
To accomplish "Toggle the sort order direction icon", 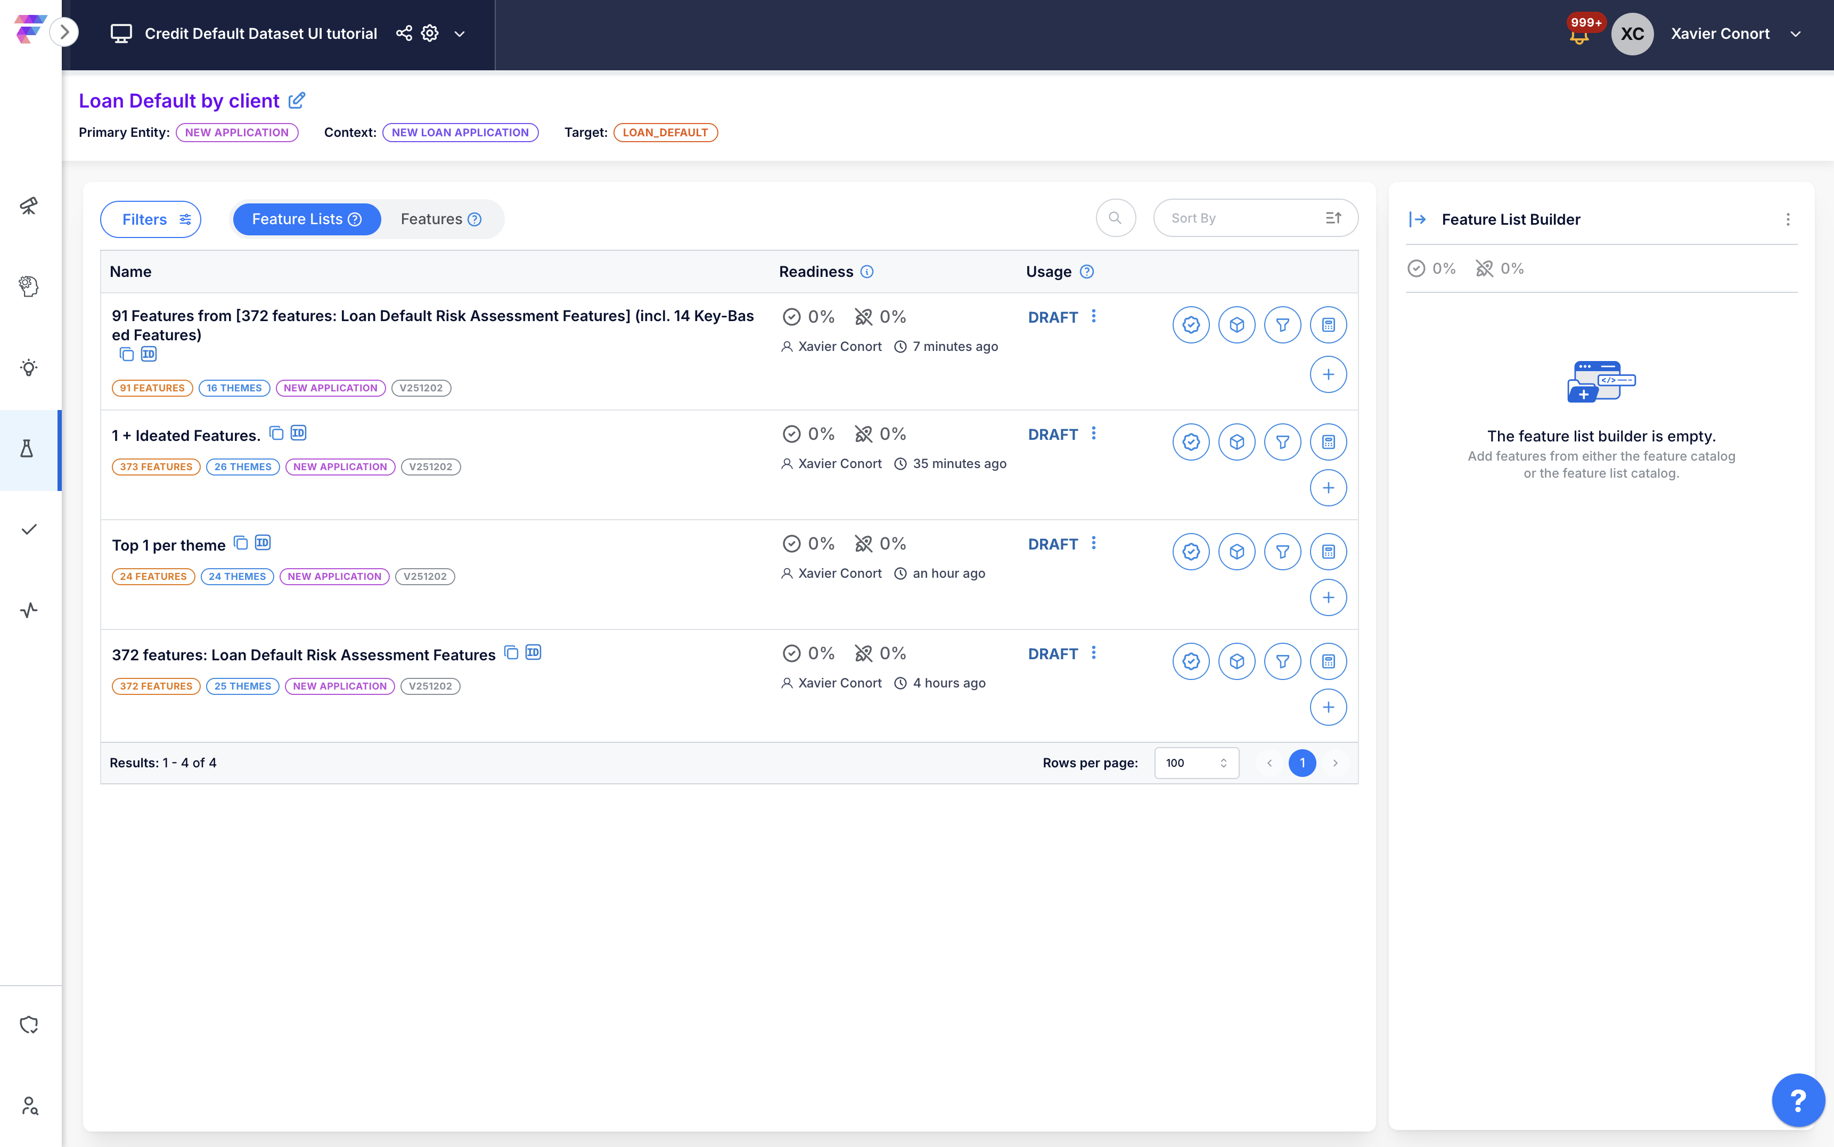I will (x=1333, y=218).
